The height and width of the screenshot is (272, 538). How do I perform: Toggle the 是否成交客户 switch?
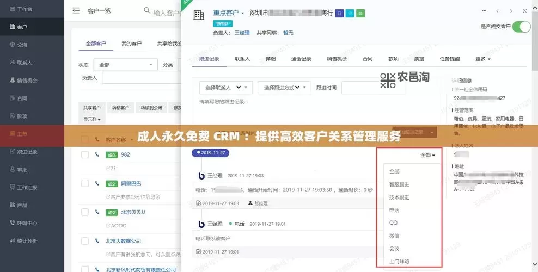522,26
